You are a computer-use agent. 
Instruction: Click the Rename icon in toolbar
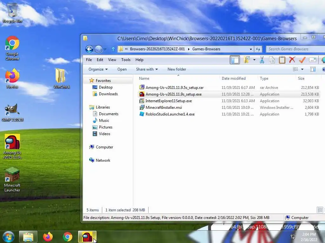point(313,60)
